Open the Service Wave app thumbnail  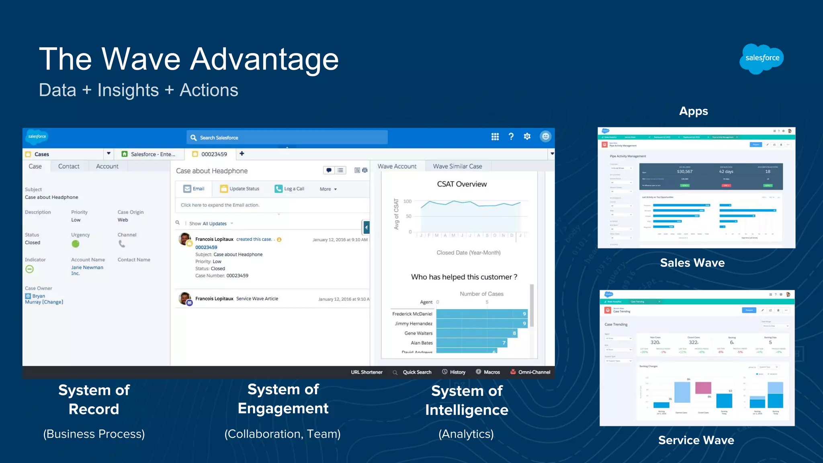[697, 358]
